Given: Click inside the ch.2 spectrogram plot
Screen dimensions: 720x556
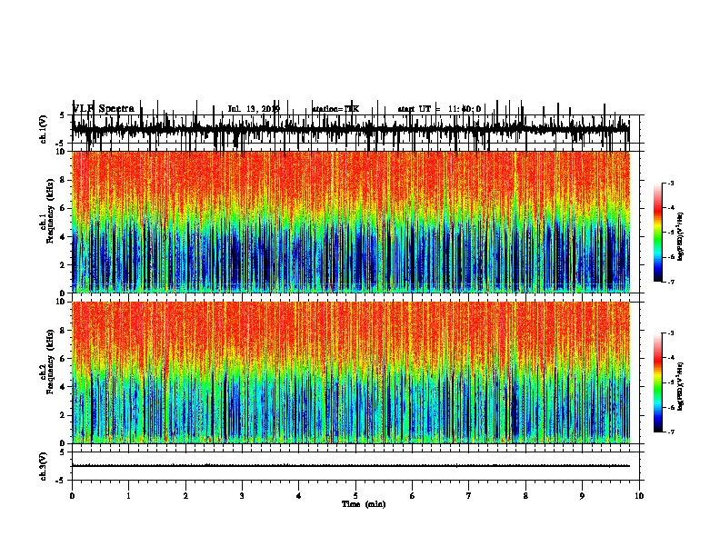Looking at the screenshot, I should [x=351, y=372].
